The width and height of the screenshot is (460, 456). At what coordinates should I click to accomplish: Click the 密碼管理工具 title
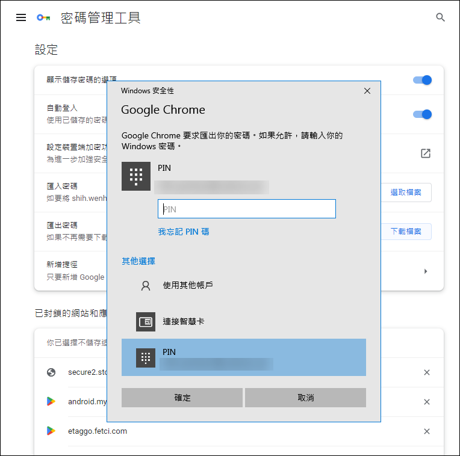(101, 18)
